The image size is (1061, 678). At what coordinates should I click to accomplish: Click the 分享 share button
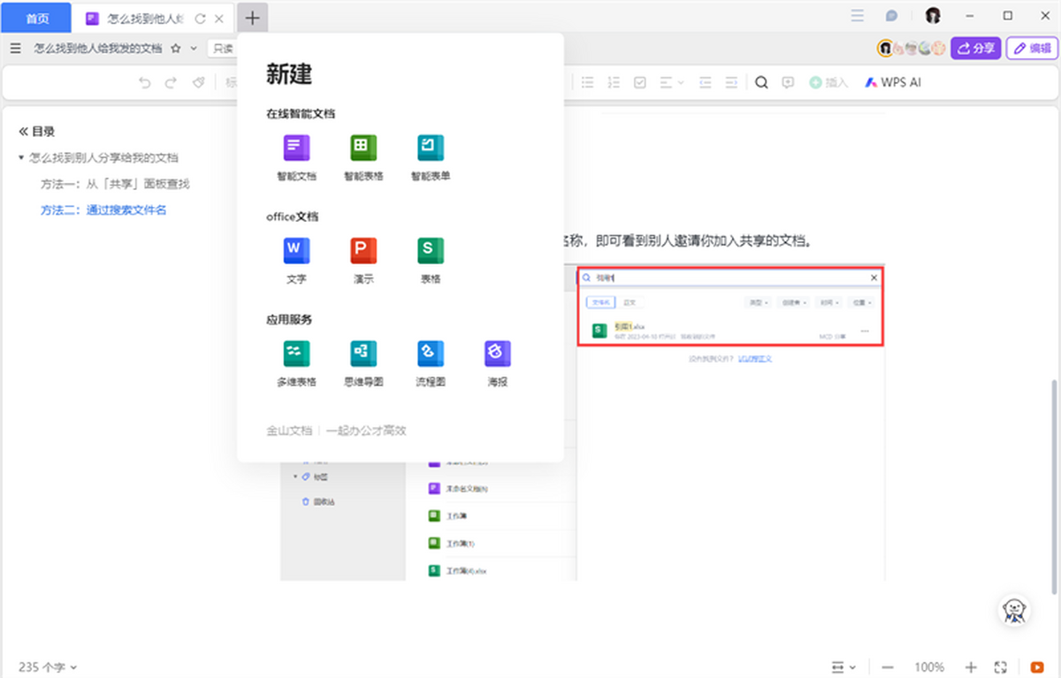(975, 49)
